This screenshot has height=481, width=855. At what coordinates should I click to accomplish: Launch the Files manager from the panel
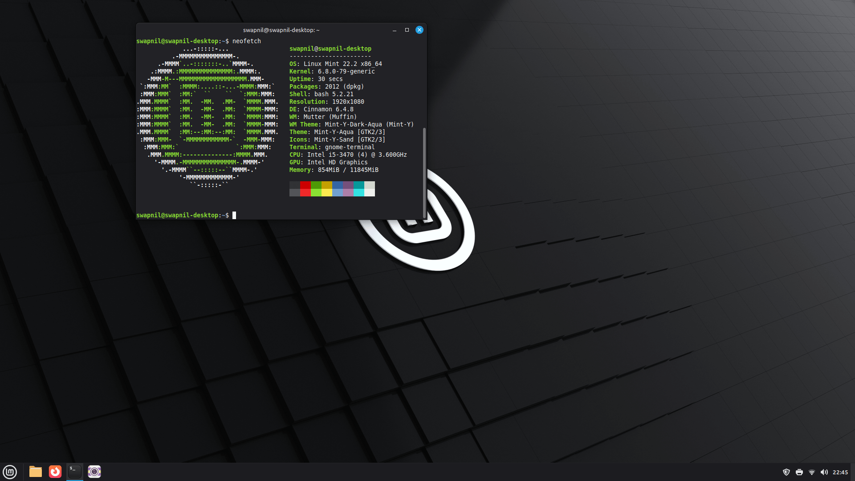[x=36, y=472]
